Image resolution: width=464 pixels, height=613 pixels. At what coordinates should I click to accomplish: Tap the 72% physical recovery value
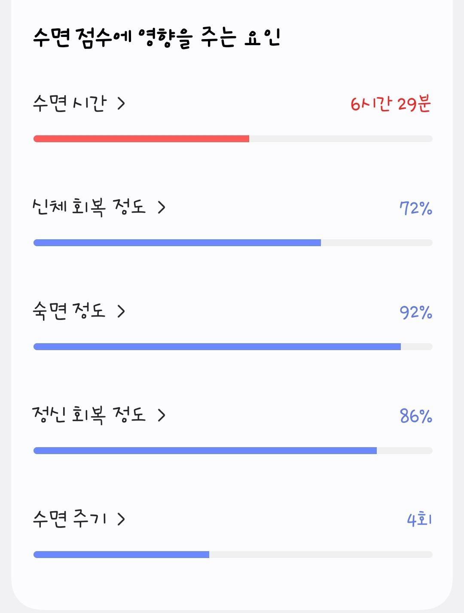click(416, 208)
